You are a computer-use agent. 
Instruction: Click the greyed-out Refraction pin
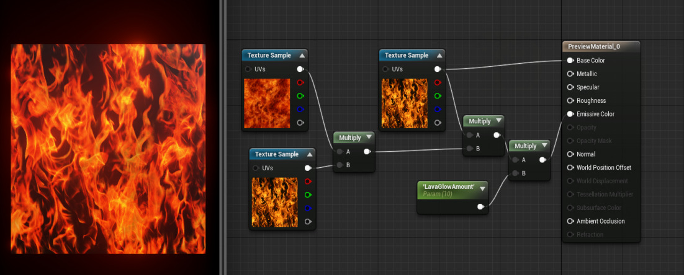[x=570, y=235]
